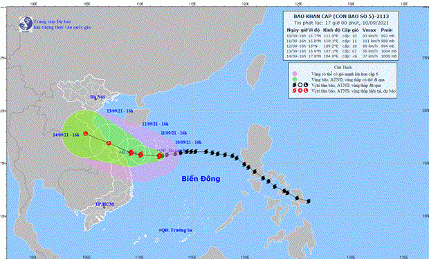Click the red L icon in legend
Image resolution: width=429 pixels, height=259 pixels.
[x=306, y=90]
